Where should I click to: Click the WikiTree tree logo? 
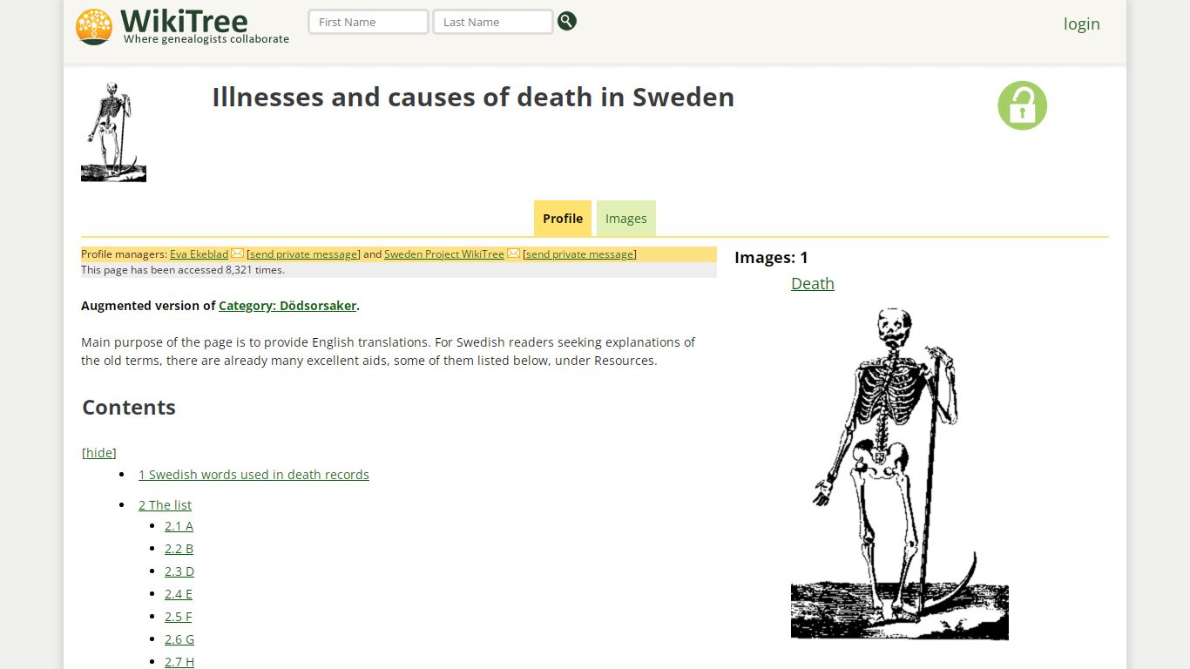pyautogui.click(x=94, y=26)
